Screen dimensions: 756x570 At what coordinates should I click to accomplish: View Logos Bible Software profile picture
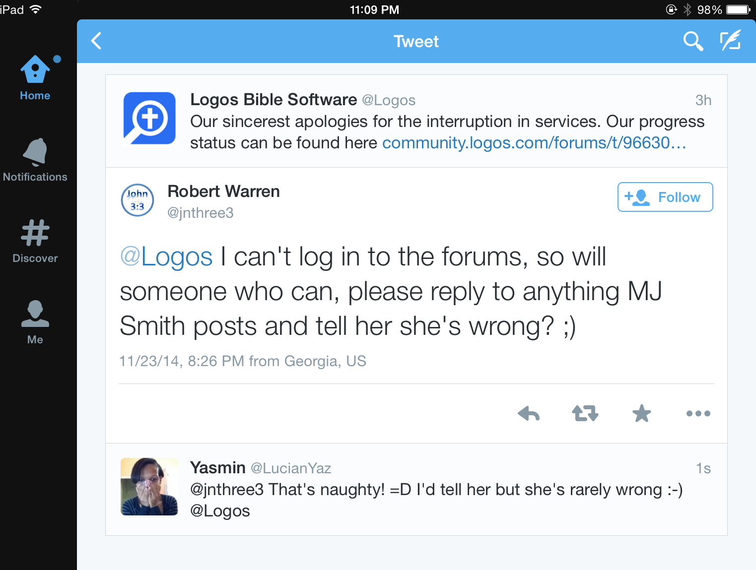149,118
